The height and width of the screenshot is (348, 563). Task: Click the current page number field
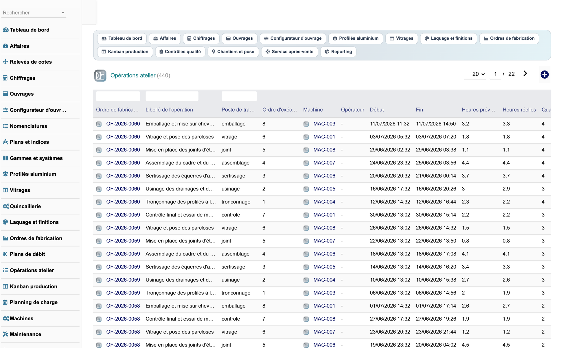click(x=495, y=74)
